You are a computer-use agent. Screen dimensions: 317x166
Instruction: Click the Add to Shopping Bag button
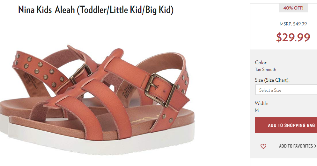coord(286,125)
